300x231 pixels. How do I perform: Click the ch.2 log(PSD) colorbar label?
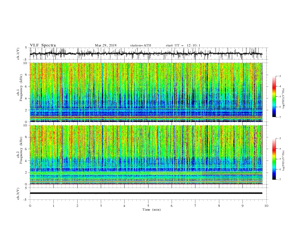[284, 161]
